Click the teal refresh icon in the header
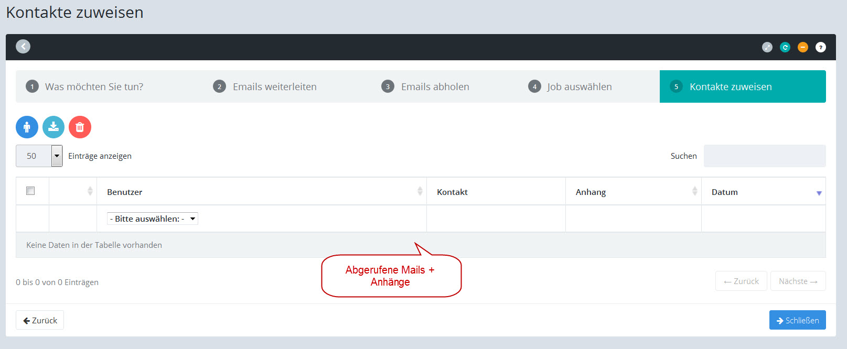Image resolution: width=847 pixels, height=349 pixels. 785,47
